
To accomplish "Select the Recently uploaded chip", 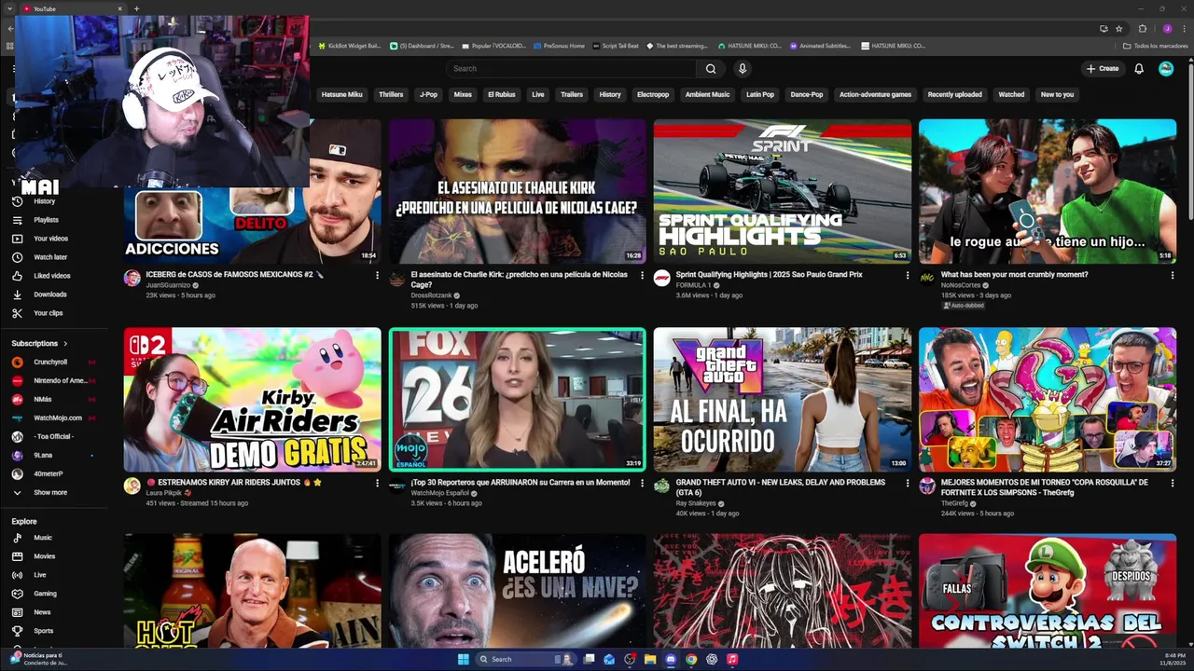I will point(954,94).
